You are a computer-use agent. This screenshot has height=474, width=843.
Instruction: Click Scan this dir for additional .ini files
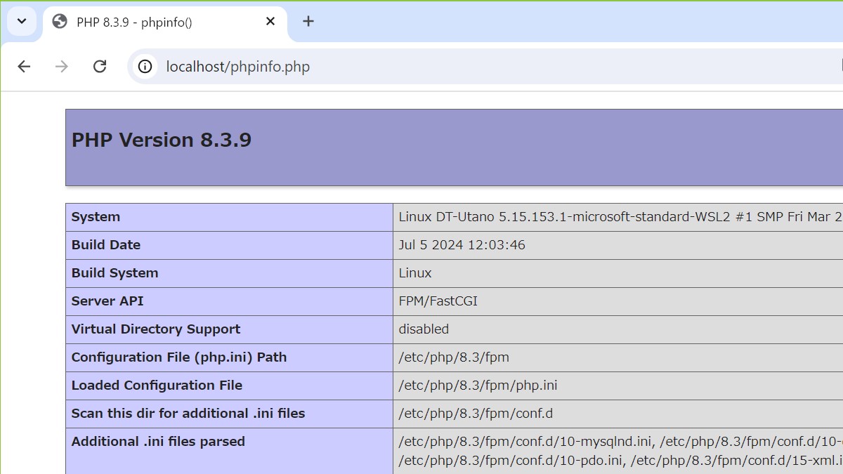(x=188, y=414)
